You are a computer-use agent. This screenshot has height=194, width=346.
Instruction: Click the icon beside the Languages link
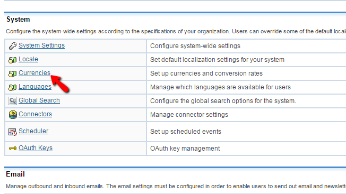(13, 87)
